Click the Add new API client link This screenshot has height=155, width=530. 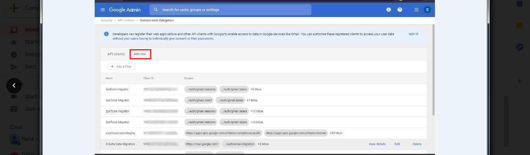(x=140, y=54)
